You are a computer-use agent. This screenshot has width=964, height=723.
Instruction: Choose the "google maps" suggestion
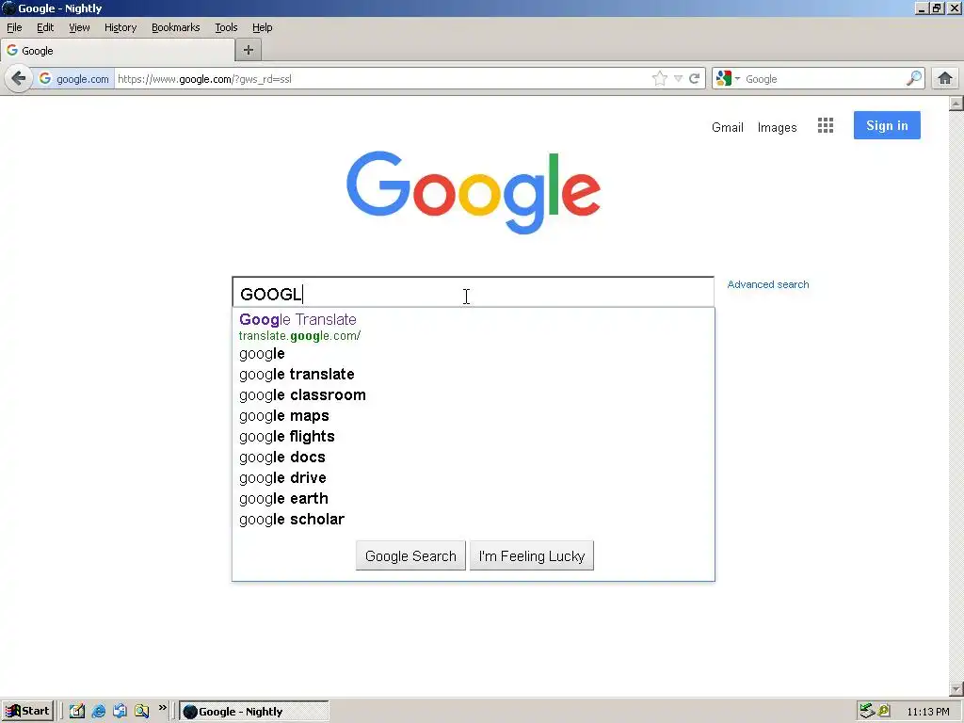click(x=474, y=415)
